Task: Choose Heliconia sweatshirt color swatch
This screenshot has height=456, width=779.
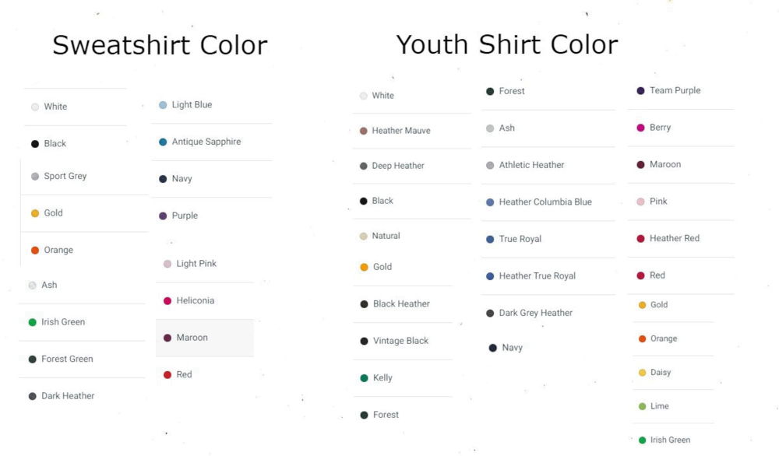Action: [x=167, y=300]
